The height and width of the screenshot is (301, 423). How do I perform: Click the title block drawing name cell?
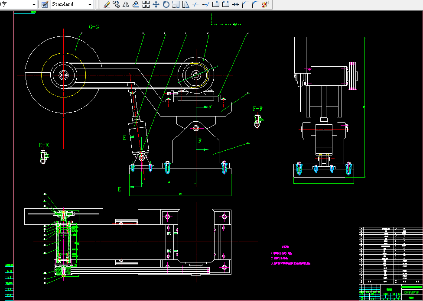412,292
